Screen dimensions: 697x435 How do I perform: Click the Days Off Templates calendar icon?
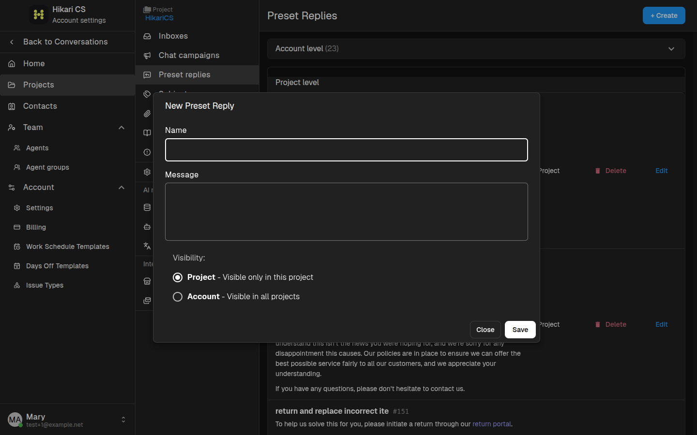(17, 266)
